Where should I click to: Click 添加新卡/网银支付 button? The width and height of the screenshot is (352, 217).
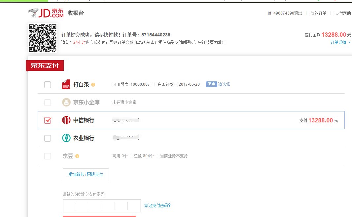(86, 174)
